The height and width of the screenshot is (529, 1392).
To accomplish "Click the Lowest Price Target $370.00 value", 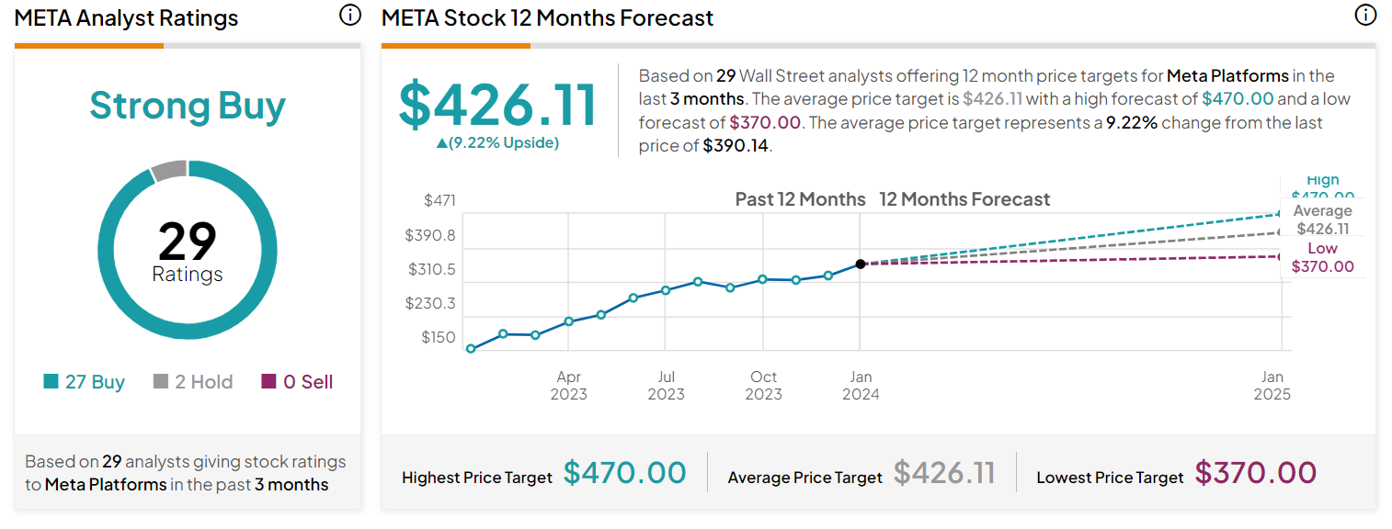I will tap(1256, 471).
